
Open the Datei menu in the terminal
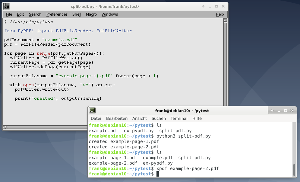click(96, 118)
